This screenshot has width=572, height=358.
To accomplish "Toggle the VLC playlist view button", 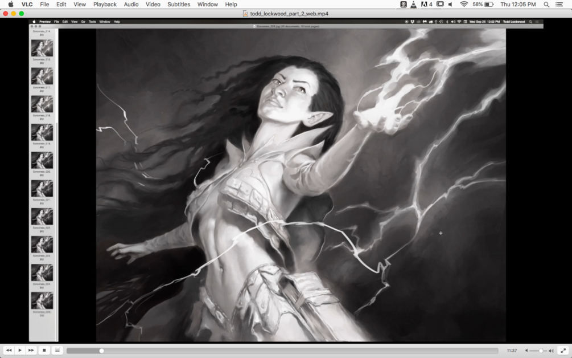I will pyautogui.click(x=57, y=351).
